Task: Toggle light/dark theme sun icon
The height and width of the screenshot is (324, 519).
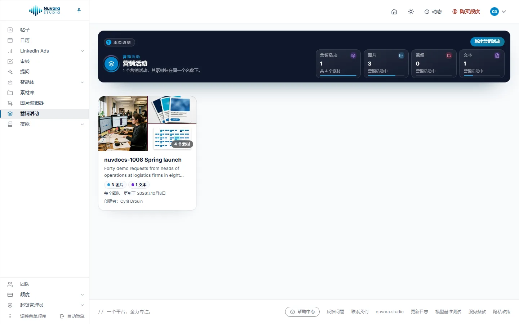Action: pos(411,12)
